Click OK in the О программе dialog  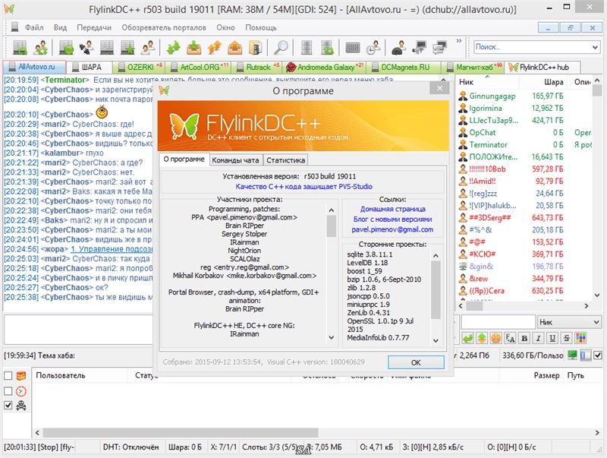click(x=416, y=362)
